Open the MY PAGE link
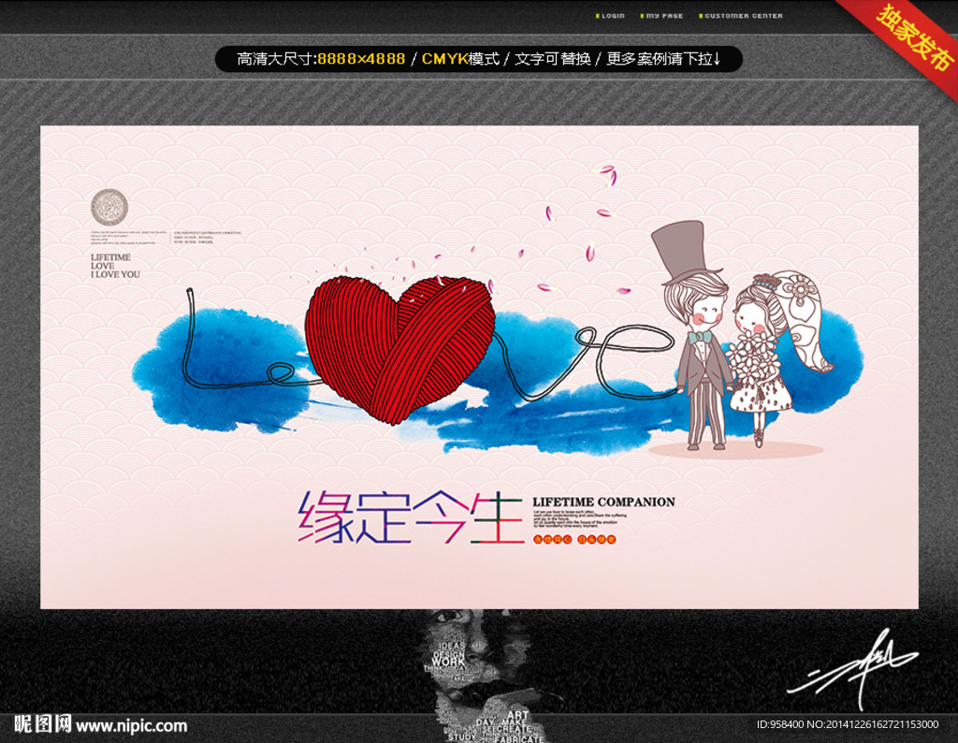 (661, 16)
